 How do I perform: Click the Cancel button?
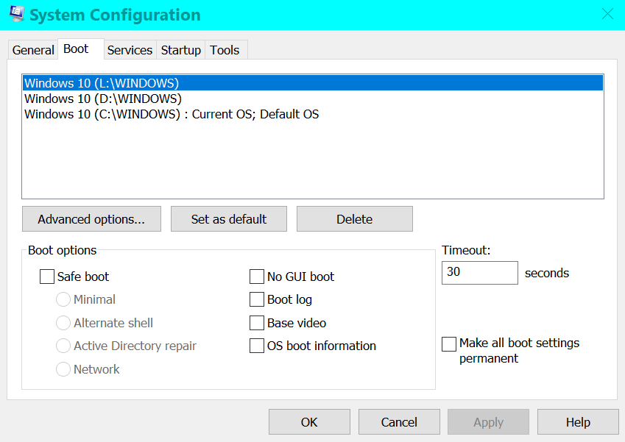[399, 421]
